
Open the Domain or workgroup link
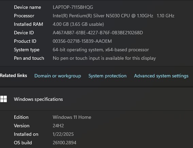(x=58, y=76)
